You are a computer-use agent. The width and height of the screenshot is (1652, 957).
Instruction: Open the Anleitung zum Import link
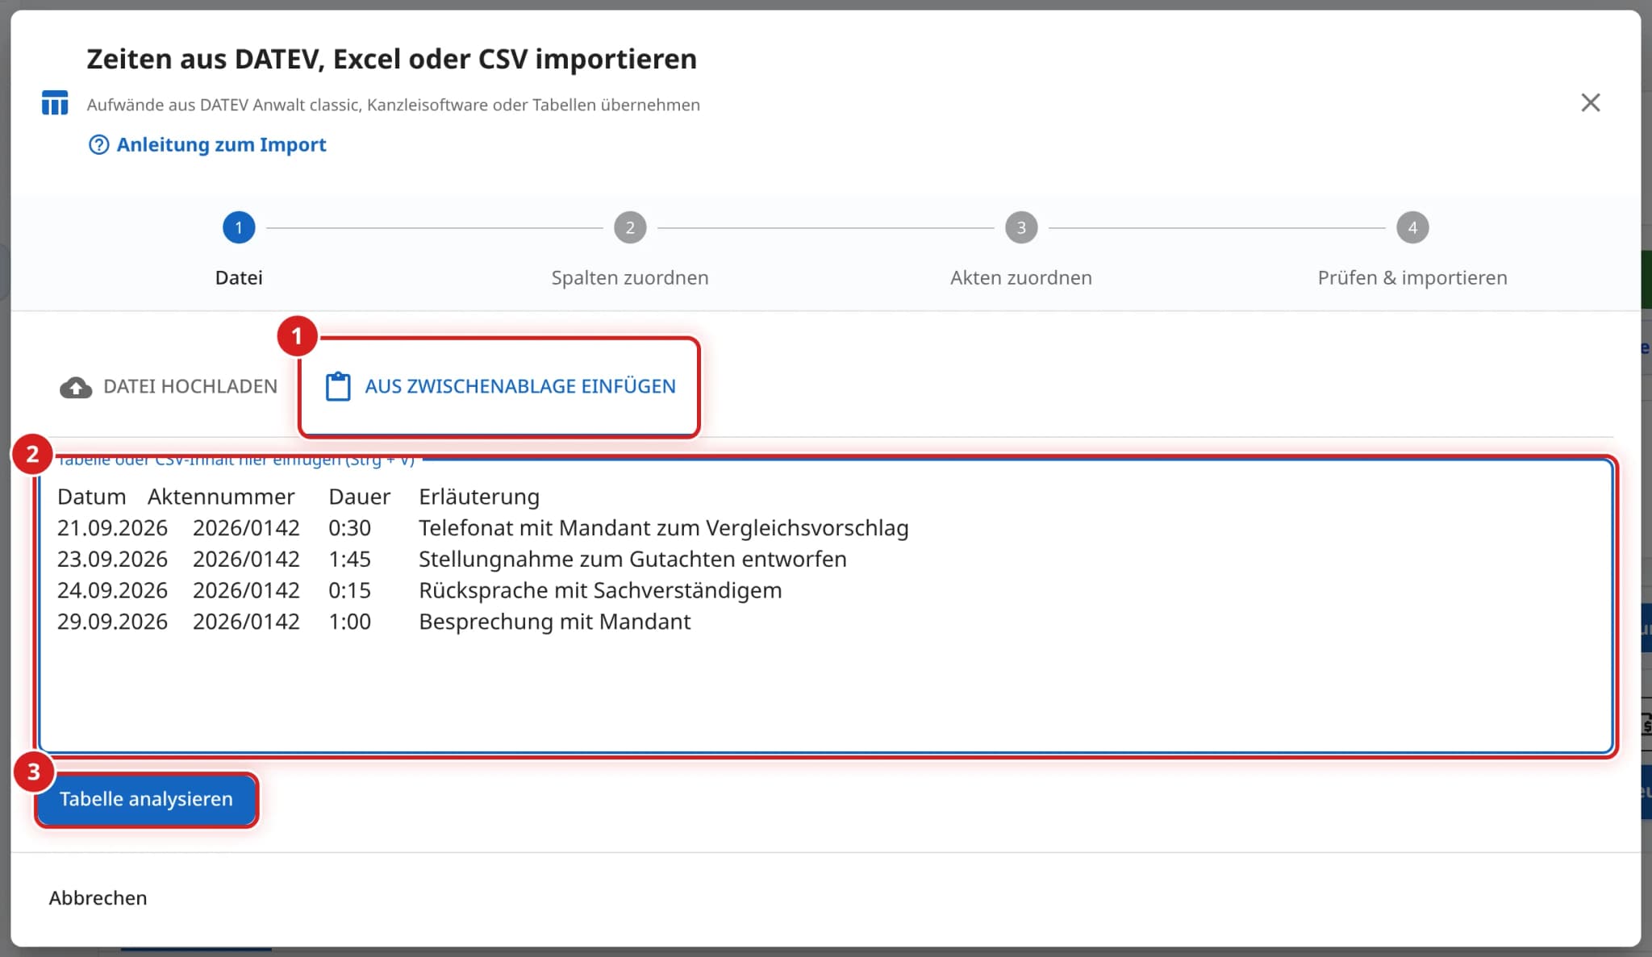221,144
